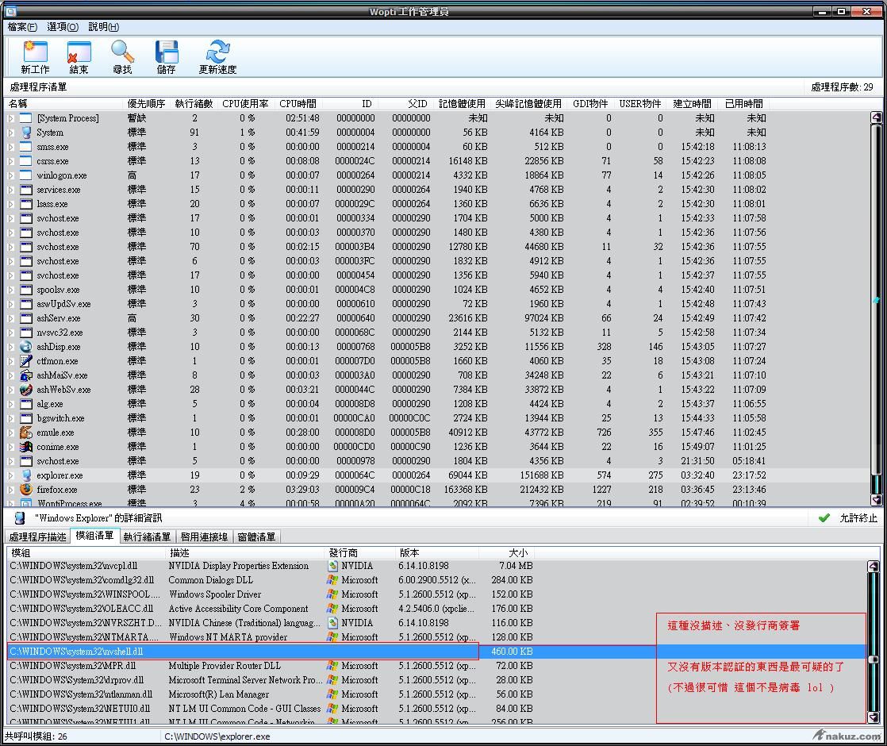Click the green 允許終止 checkmark icon
Viewport: 887px width, 746px height.
824,518
